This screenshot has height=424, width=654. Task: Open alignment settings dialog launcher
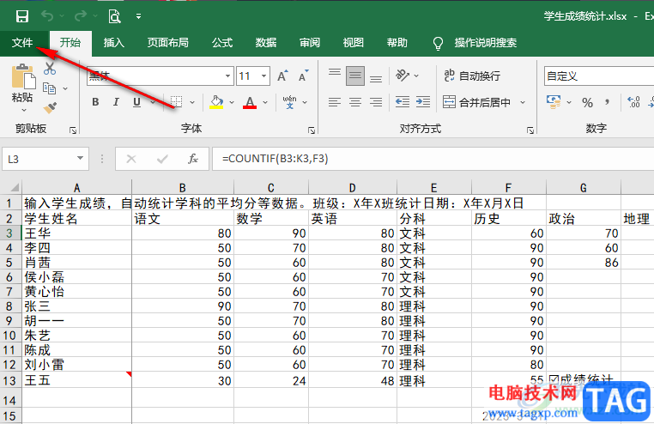coord(530,130)
